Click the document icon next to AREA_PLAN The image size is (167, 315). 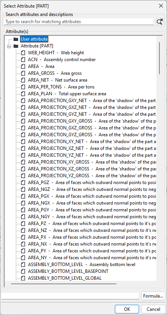pyautogui.click(x=23, y=94)
